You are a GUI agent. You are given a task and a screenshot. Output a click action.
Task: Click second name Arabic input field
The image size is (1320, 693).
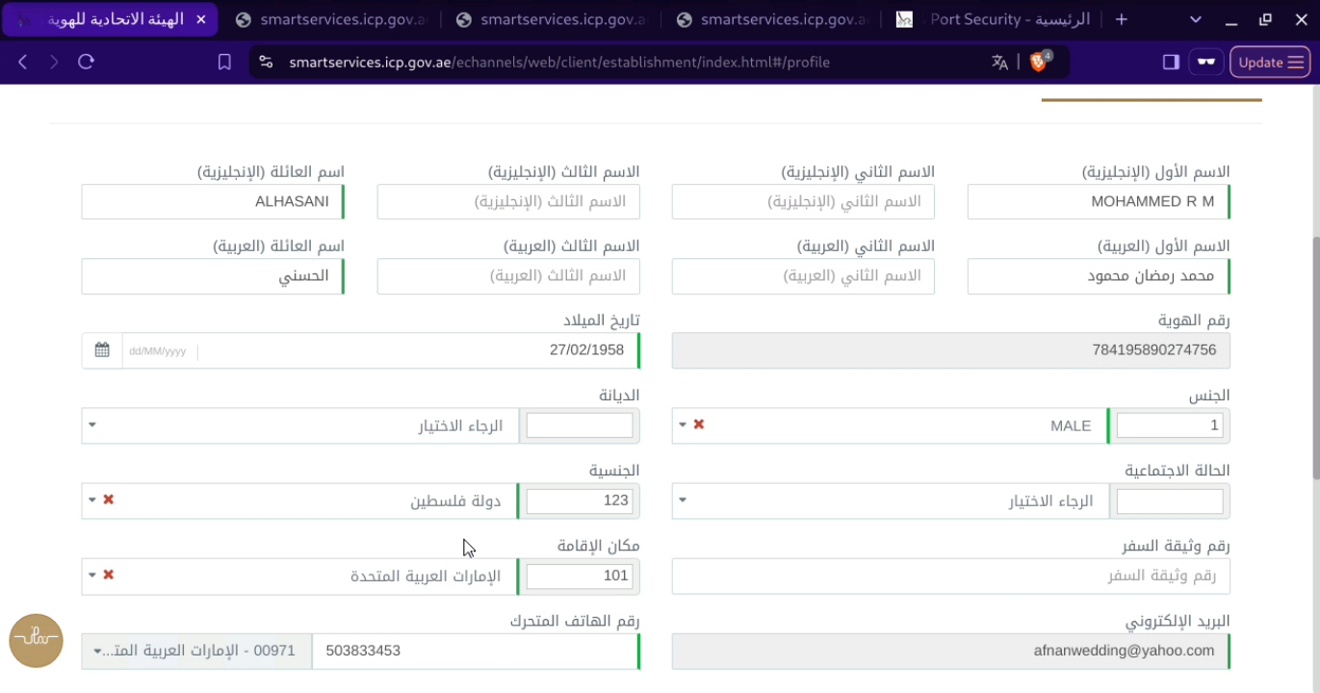coord(803,276)
